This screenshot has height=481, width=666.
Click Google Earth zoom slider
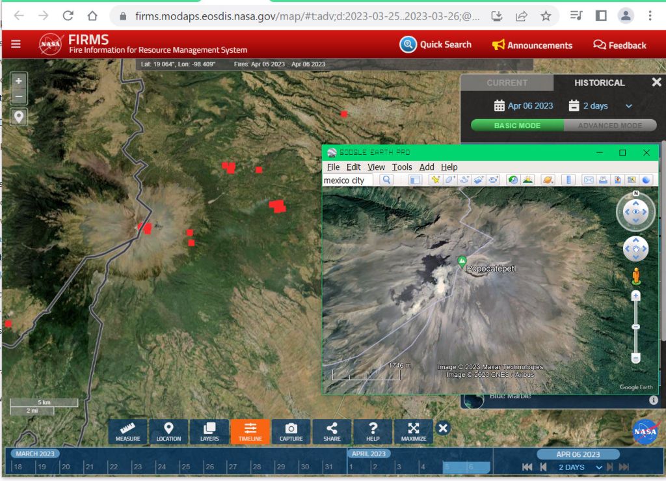click(x=636, y=327)
